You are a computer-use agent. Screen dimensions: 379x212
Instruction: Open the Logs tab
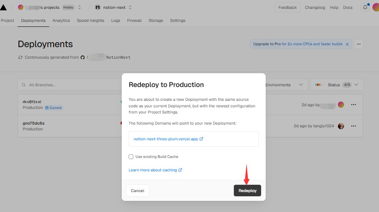(x=116, y=20)
